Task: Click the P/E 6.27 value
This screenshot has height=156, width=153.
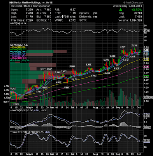Action: pos(73,10)
